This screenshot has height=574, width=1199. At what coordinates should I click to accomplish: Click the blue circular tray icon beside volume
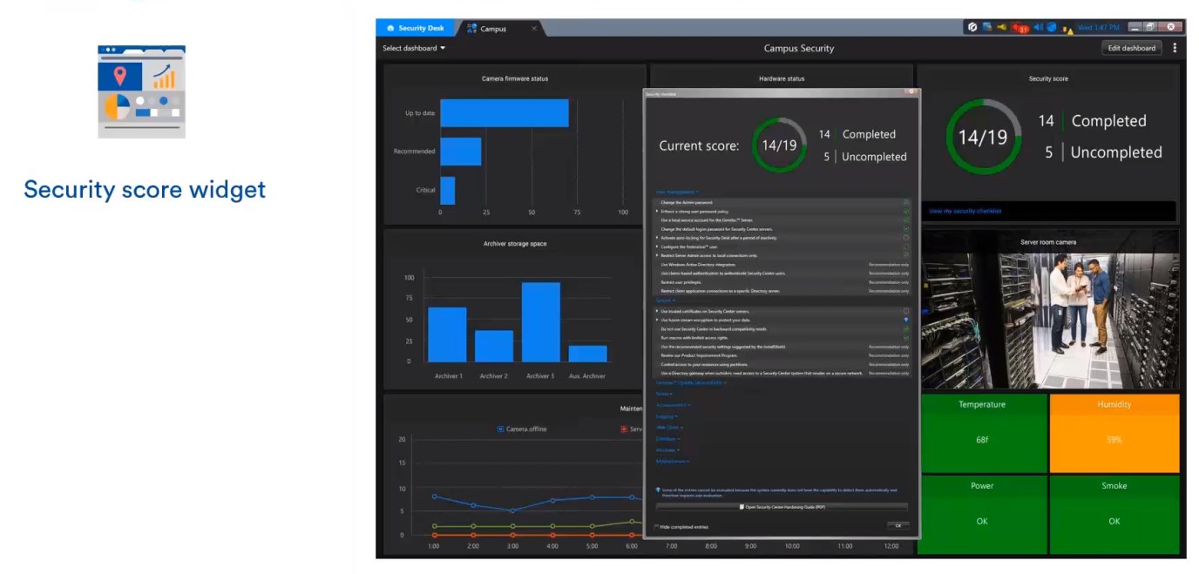click(x=1051, y=27)
